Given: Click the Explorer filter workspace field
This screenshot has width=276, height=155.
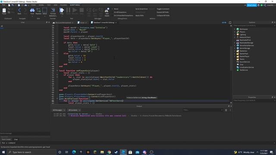Looking at the screenshot, I should (254, 26).
